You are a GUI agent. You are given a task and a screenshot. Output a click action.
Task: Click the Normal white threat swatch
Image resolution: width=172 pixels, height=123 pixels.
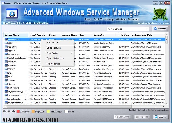pyautogui.click(x=66, y=111)
